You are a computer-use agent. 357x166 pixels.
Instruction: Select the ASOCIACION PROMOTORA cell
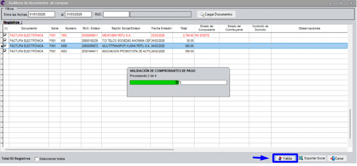point(126,51)
